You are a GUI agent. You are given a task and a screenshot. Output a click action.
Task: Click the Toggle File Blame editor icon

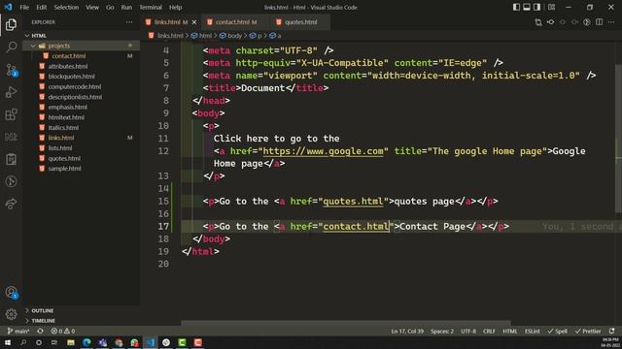[x=587, y=22]
